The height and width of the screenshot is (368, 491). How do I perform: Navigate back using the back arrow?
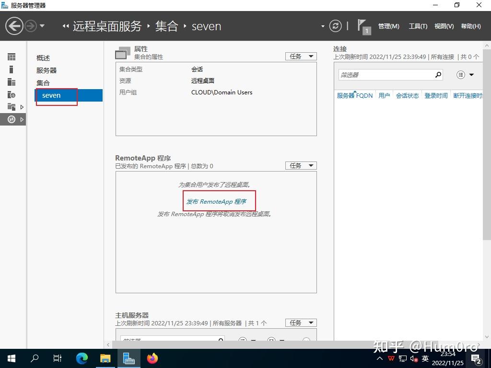[14, 25]
